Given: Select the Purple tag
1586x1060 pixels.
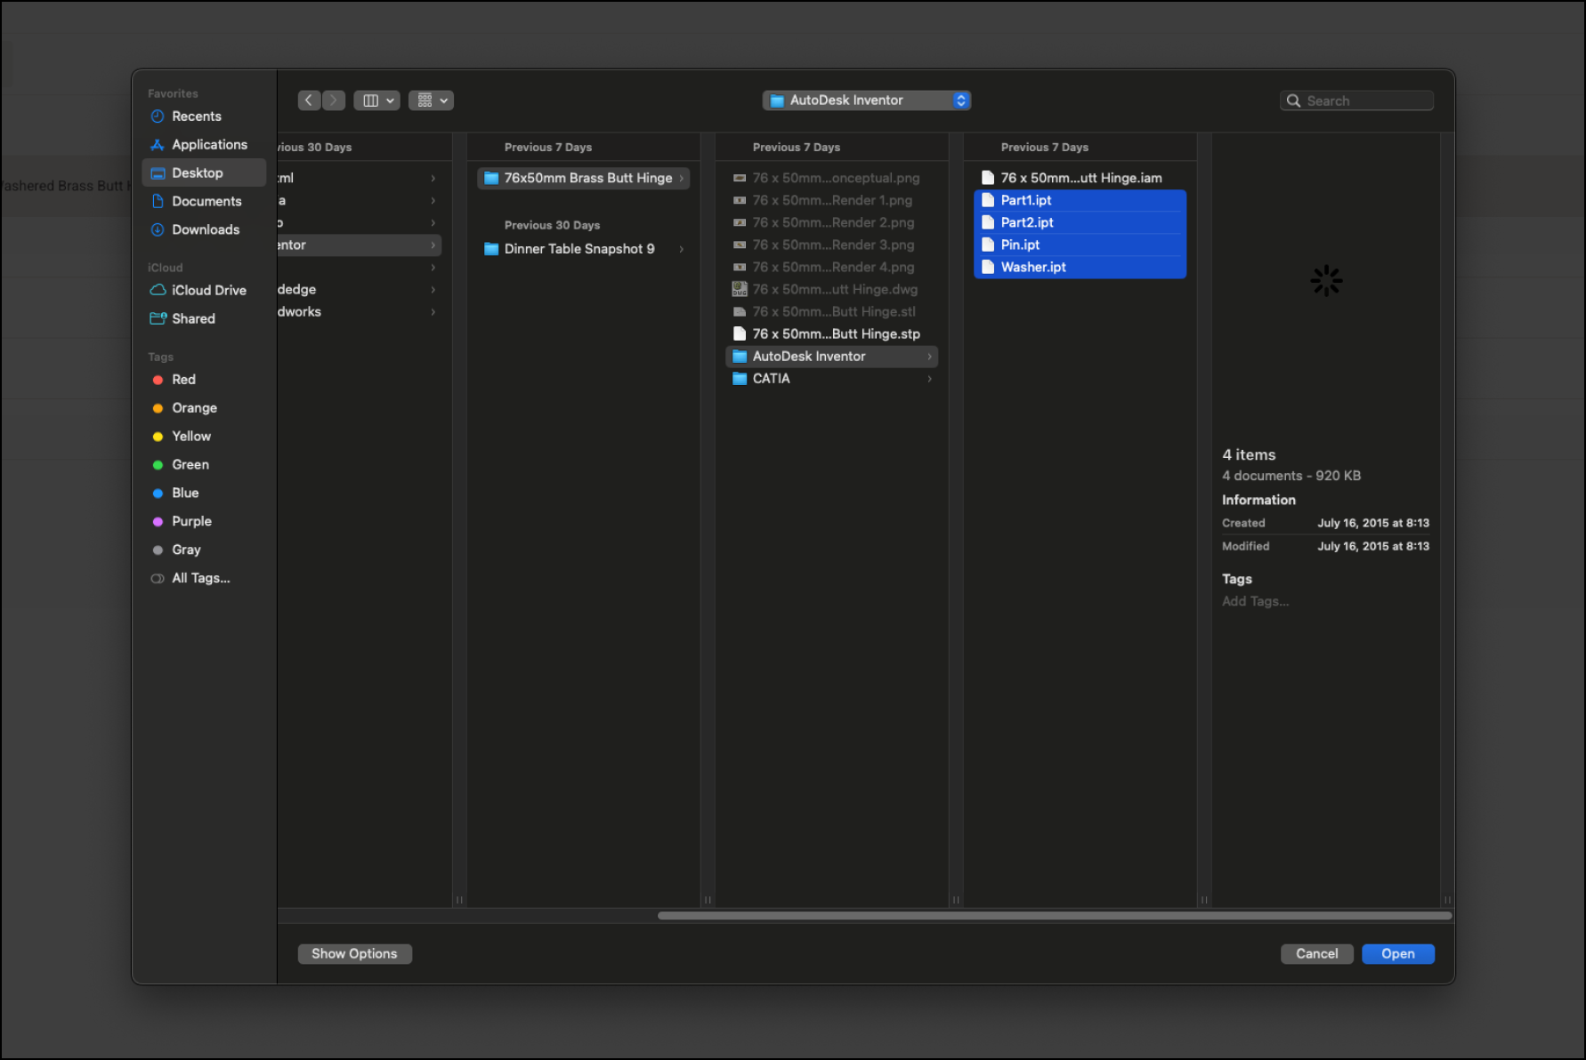Looking at the screenshot, I should [x=191, y=521].
